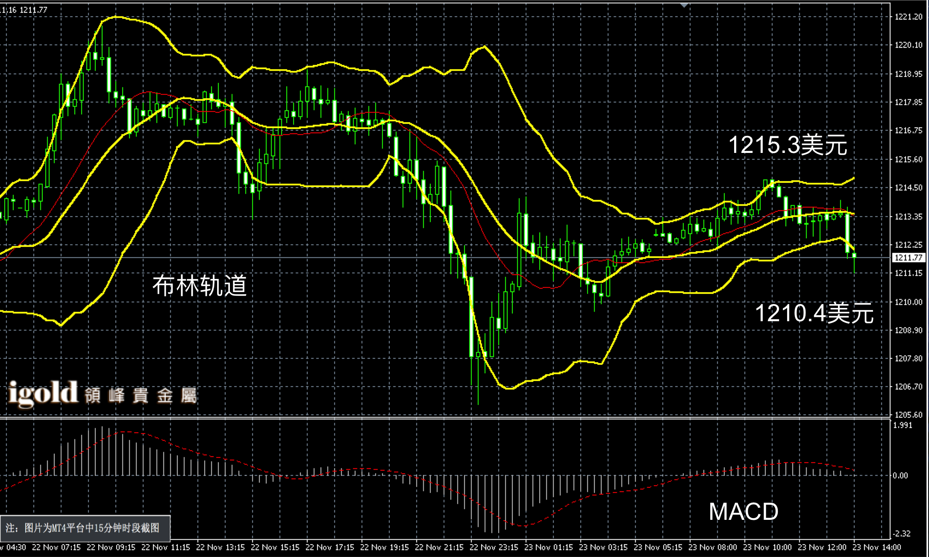Click the chart shift triangle marker

(x=684, y=5)
